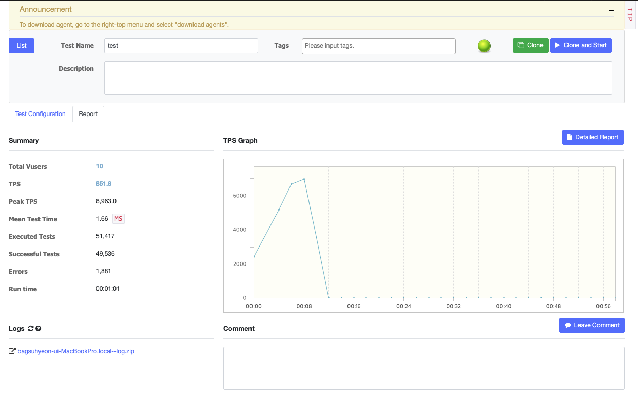Click the 00:16 label on graph x-axis

coord(354,306)
